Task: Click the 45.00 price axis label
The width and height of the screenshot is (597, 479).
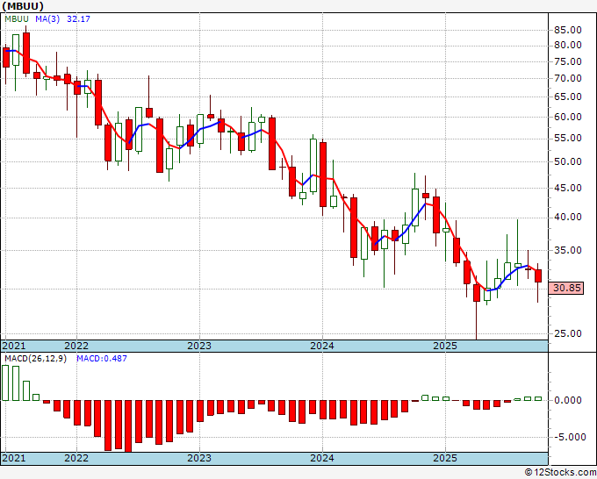Action: point(568,188)
